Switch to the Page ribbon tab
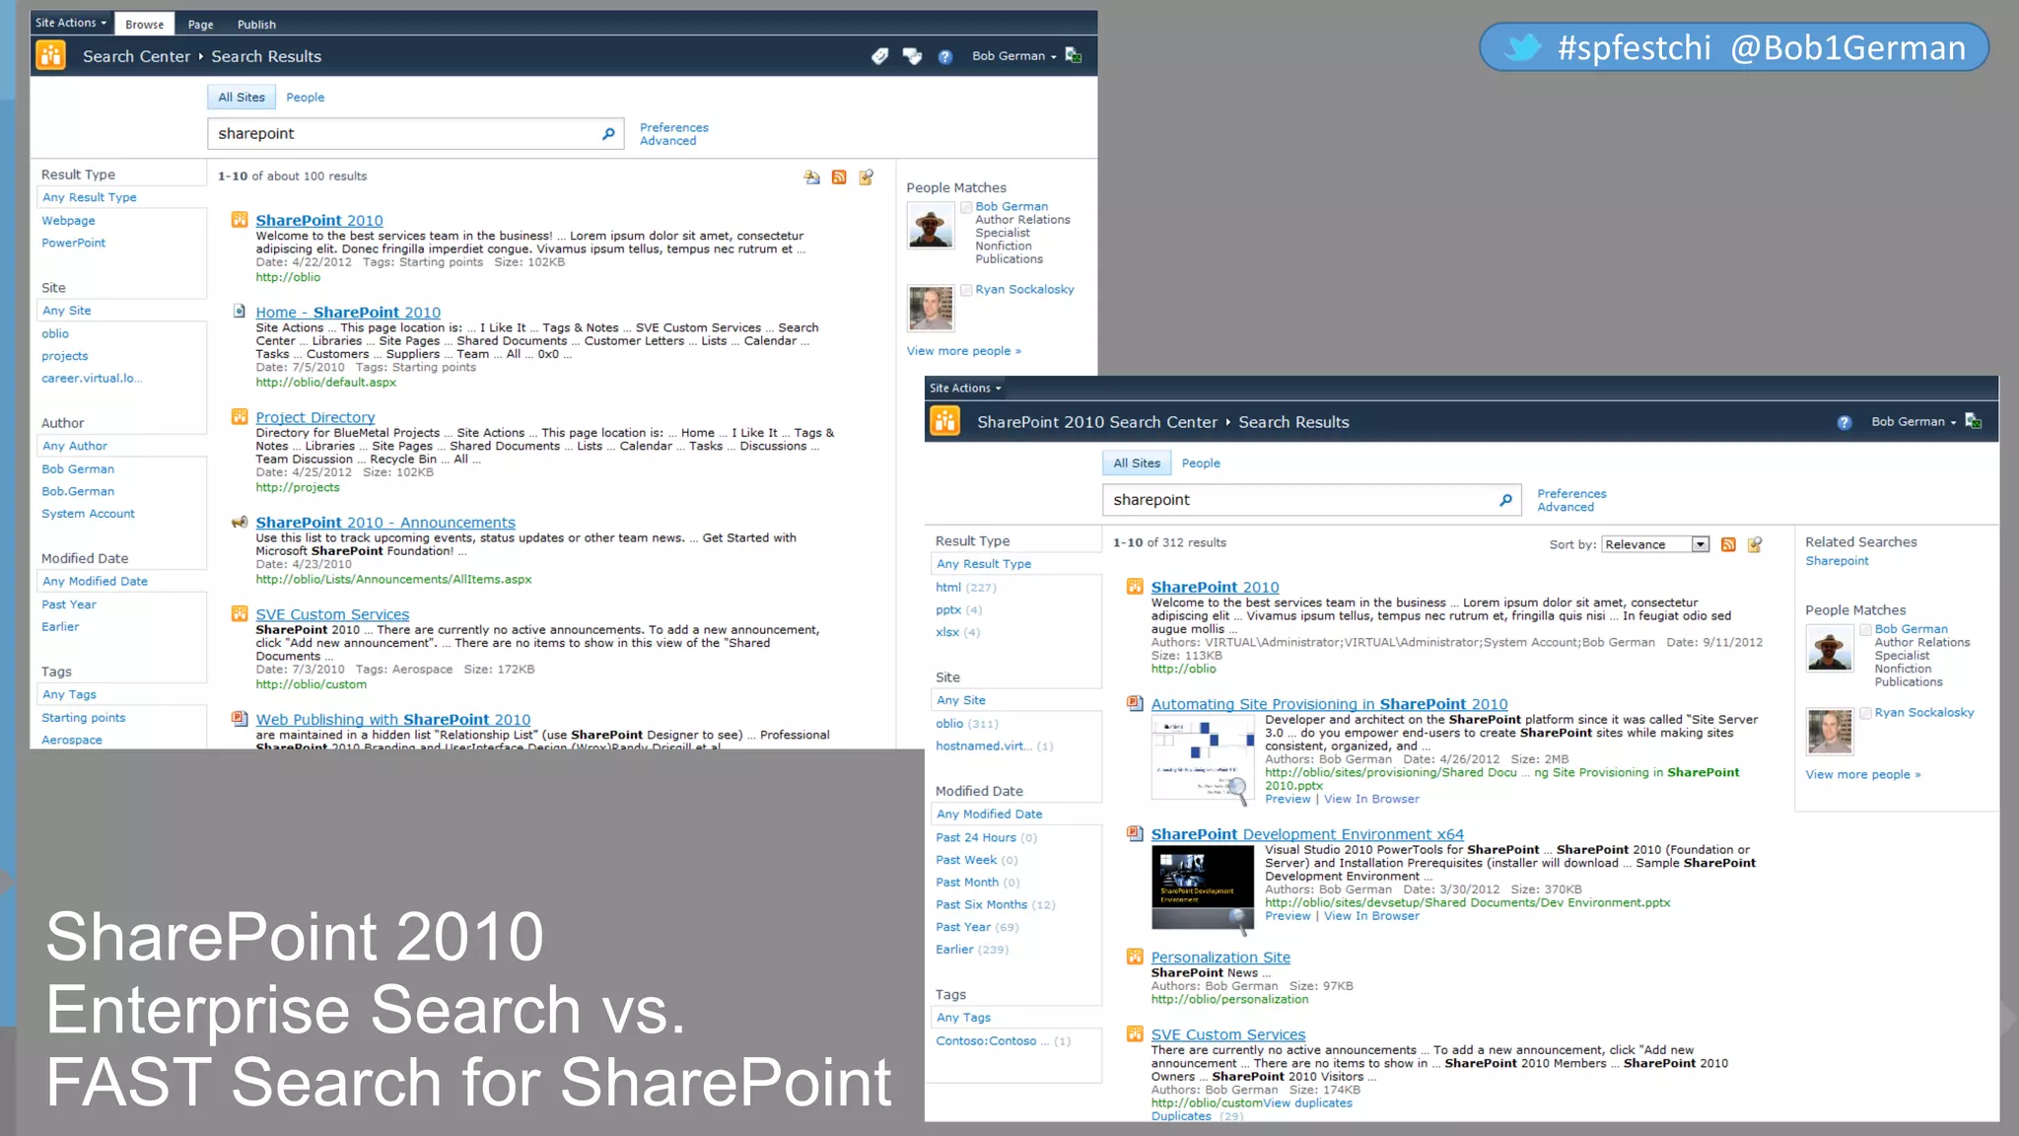Image resolution: width=2019 pixels, height=1136 pixels. pos(201,24)
